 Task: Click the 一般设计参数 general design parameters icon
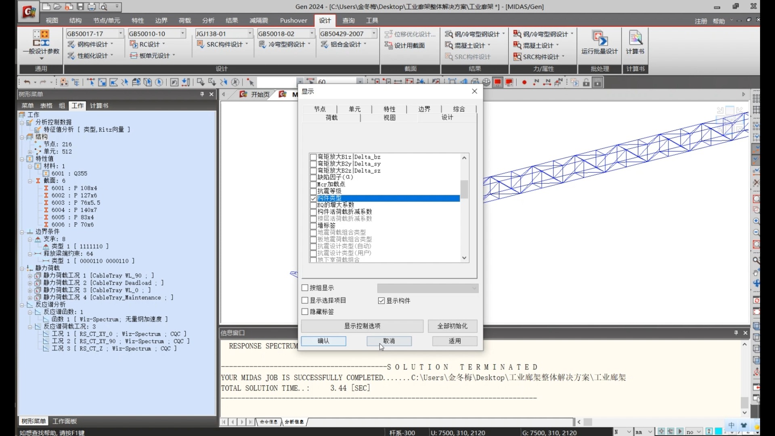tap(41, 39)
